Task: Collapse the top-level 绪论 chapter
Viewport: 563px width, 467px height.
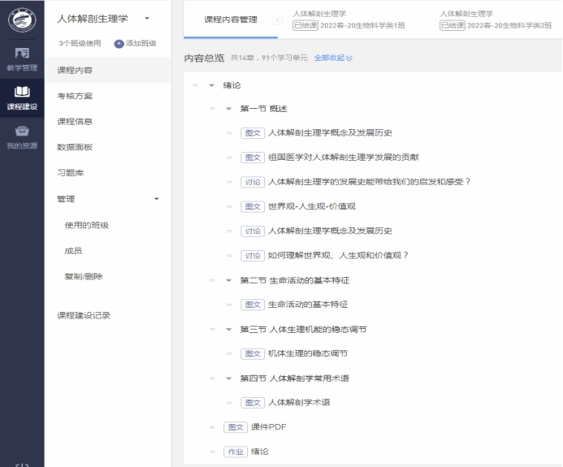Action: (x=212, y=85)
